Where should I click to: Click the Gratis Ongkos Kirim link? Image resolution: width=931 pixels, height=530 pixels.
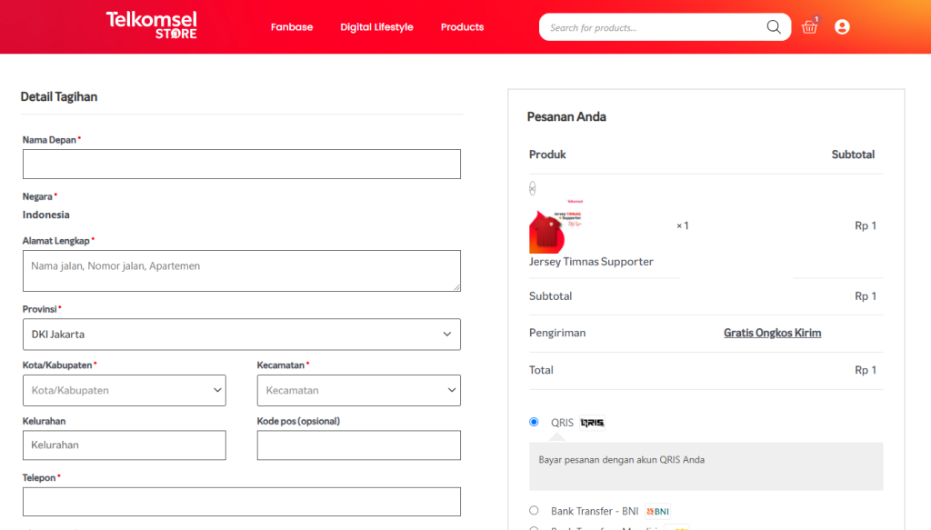click(x=772, y=333)
